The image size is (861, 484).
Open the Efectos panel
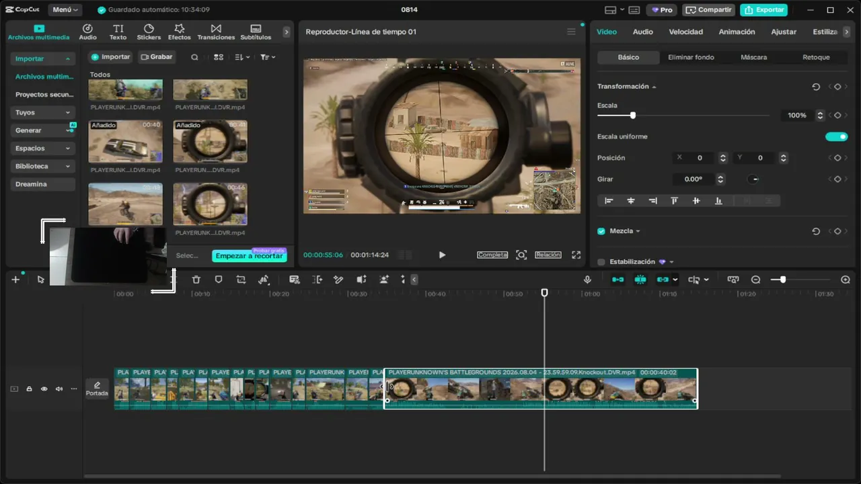coord(180,32)
